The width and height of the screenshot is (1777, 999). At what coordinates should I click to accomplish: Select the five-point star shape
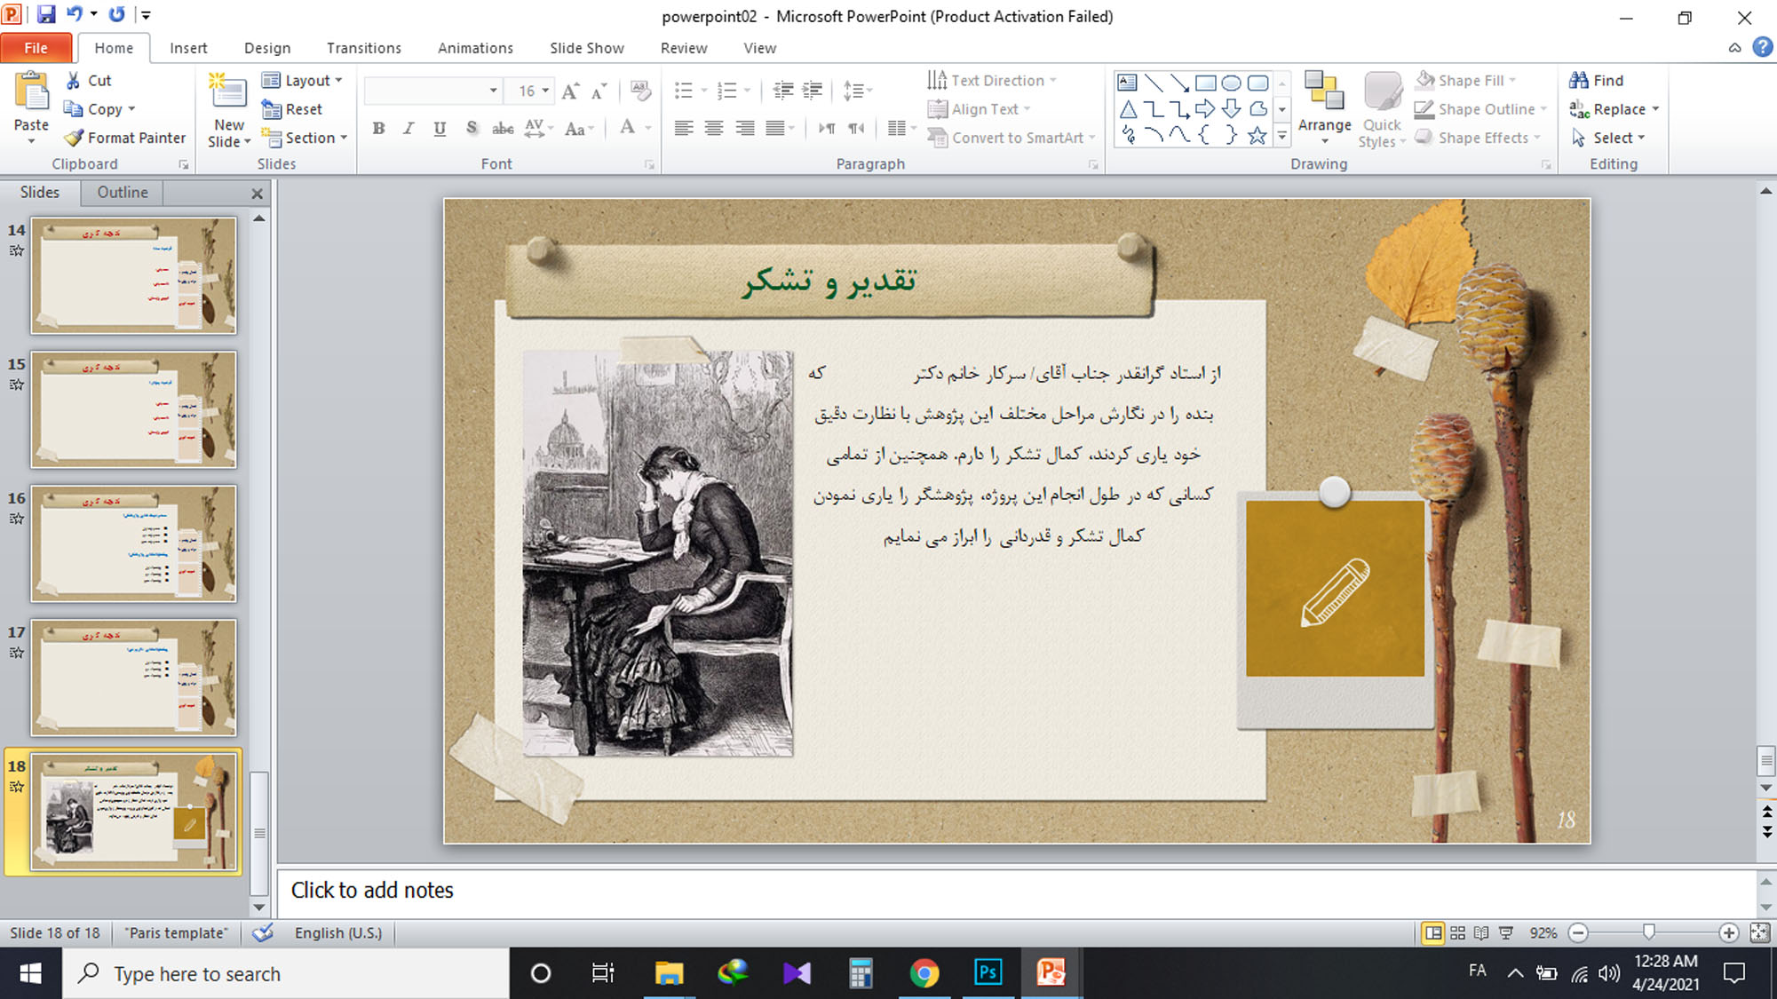coord(1257,136)
